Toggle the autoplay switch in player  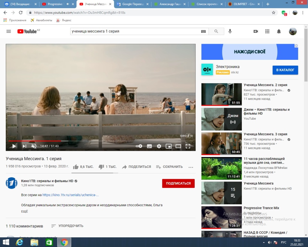pyautogui.click(x=139, y=146)
